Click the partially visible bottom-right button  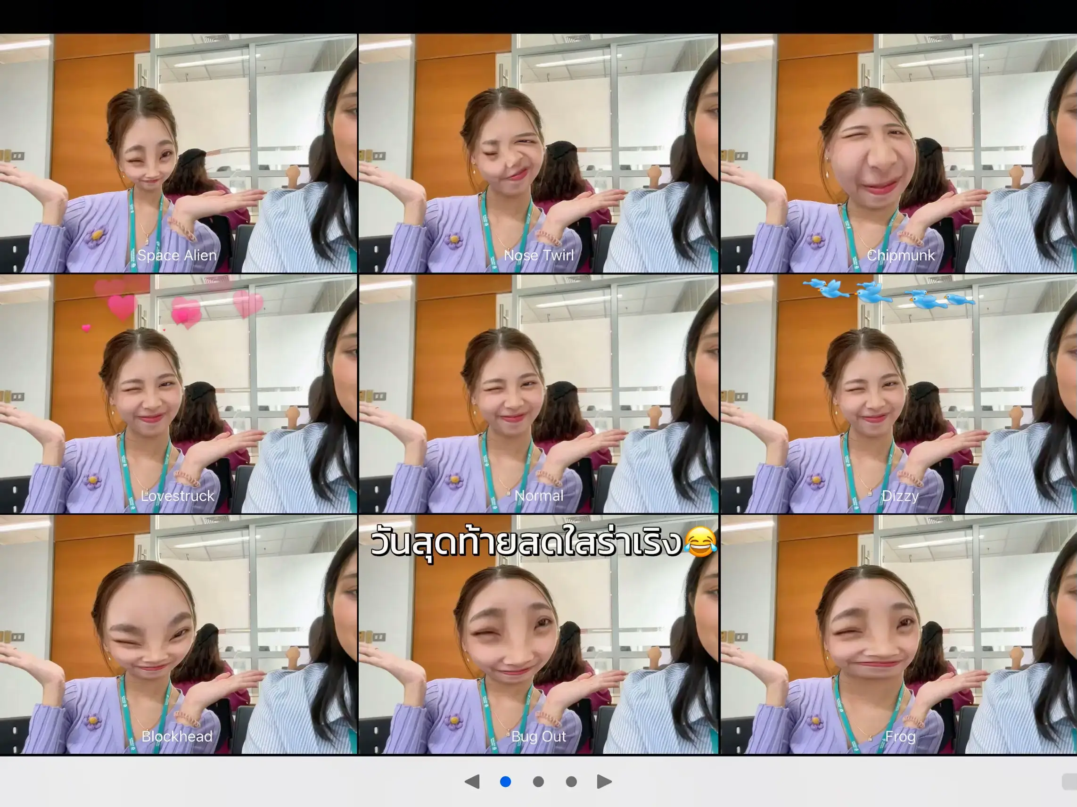1070,782
